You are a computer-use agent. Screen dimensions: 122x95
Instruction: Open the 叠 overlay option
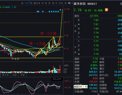(x=49, y=3)
